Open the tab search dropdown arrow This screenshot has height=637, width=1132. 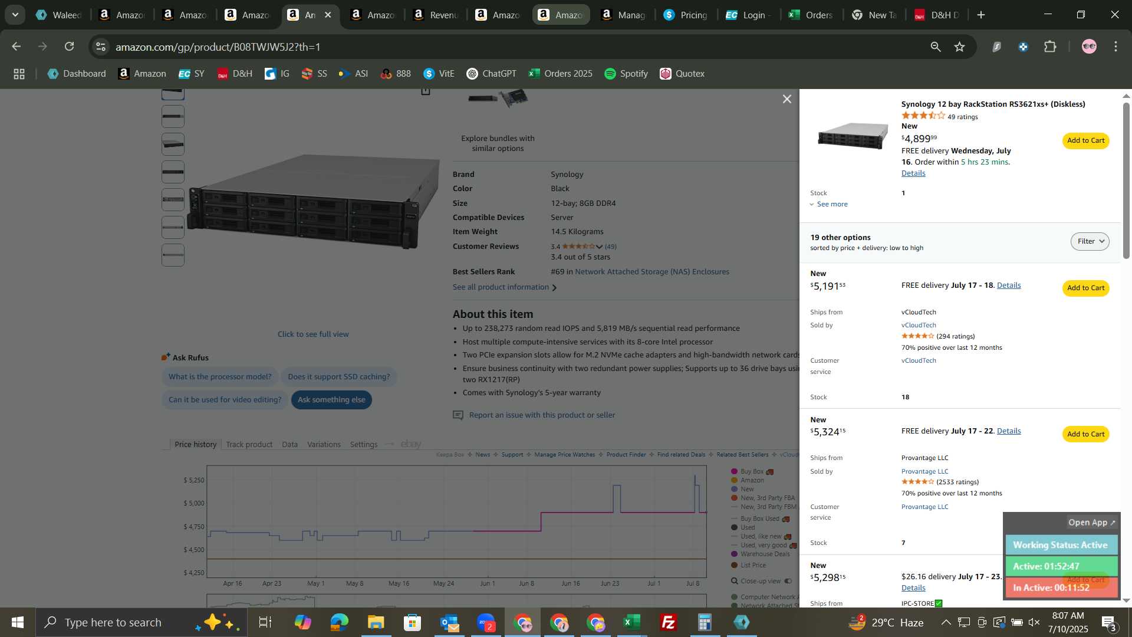point(15,15)
